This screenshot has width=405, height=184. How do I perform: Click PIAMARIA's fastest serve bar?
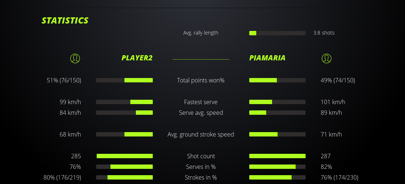[x=277, y=102]
